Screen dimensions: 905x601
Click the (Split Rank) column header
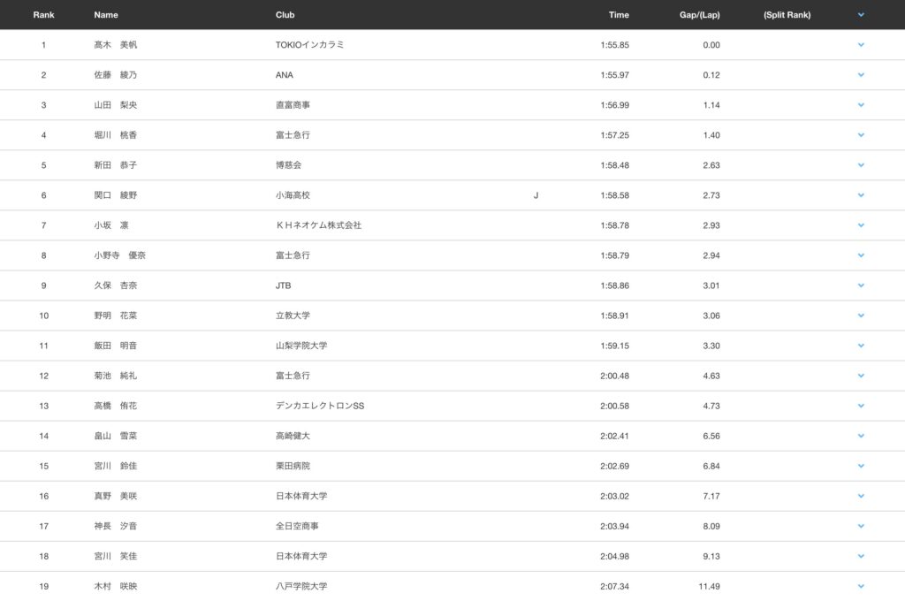pos(787,15)
